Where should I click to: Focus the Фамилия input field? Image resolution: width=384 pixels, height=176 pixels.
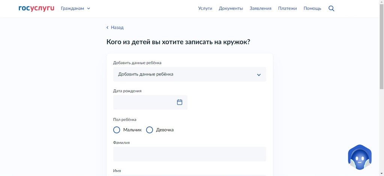189,154
